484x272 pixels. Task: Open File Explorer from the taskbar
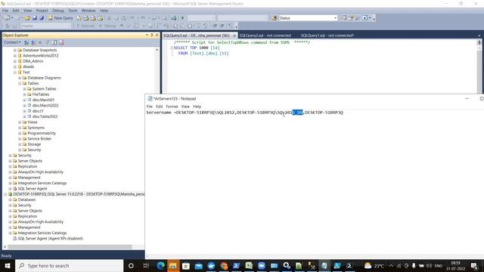173,266
